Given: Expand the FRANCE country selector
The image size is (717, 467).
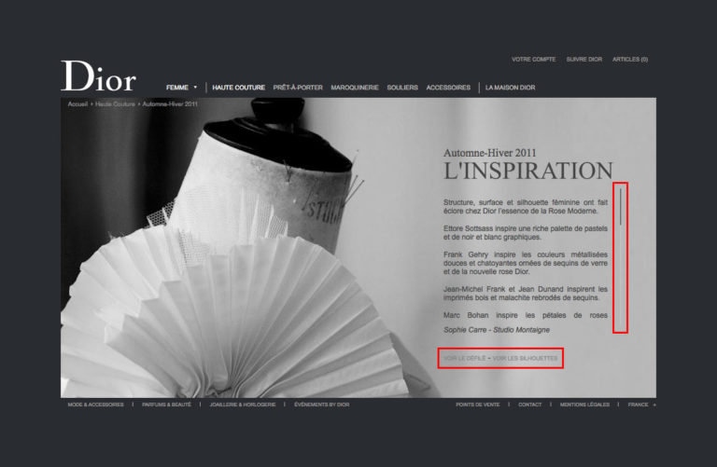Looking at the screenshot, I should click(x=641, y=405).
